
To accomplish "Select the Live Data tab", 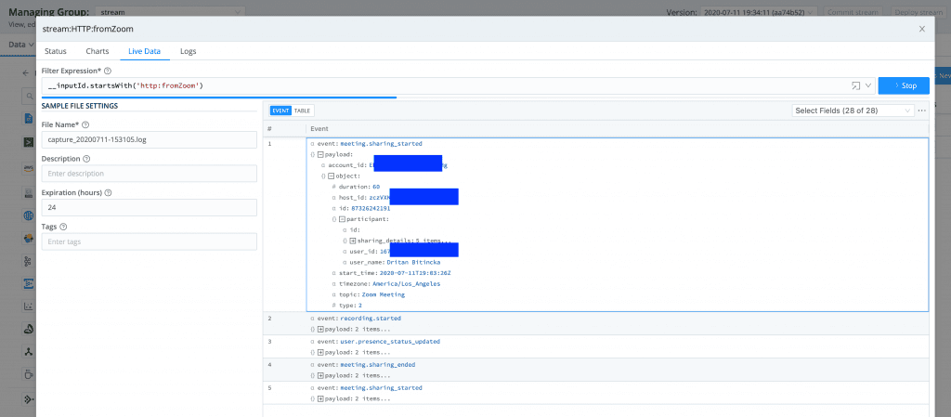I will (x=144, y=51).
